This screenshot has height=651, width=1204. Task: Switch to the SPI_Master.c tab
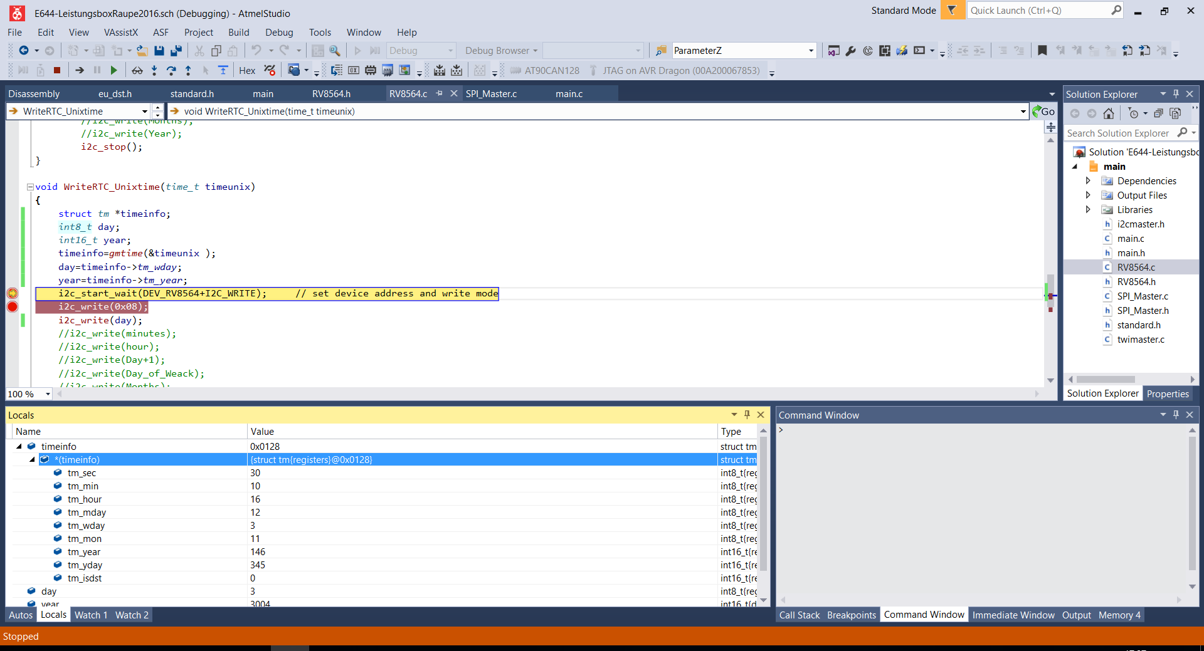click(491, 94)
